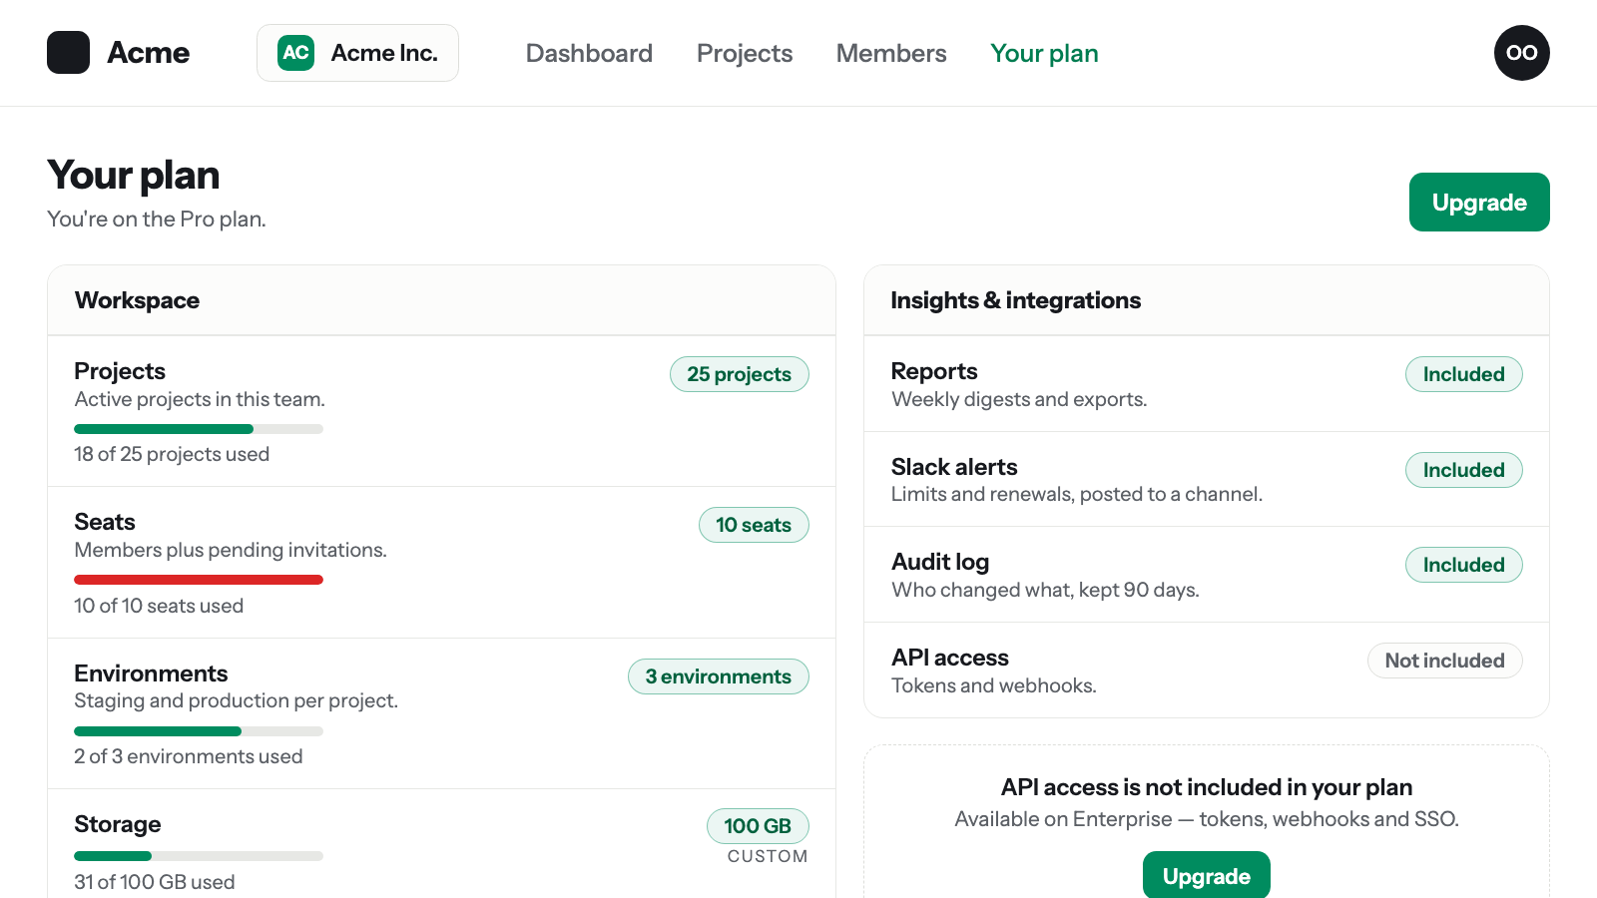Click the Storage row title
The height and width of the screenshot is (898, 1597).
[118, 824]
